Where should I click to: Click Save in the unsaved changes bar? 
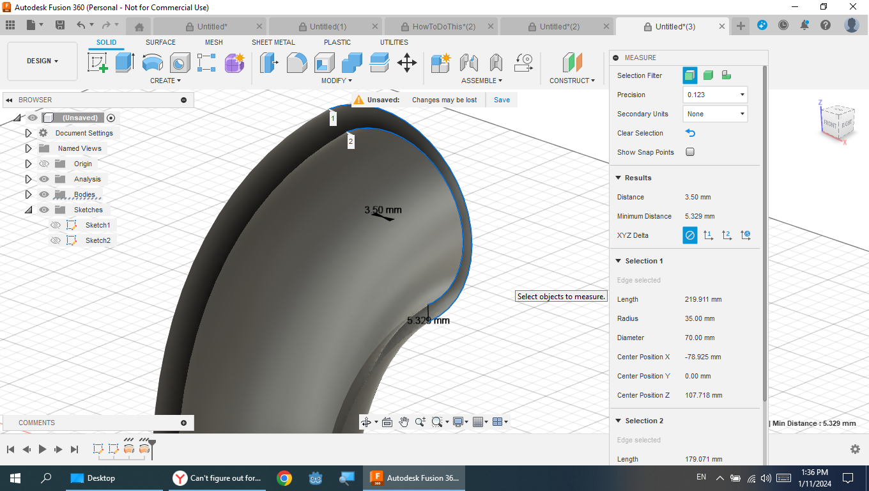[502, 100]
